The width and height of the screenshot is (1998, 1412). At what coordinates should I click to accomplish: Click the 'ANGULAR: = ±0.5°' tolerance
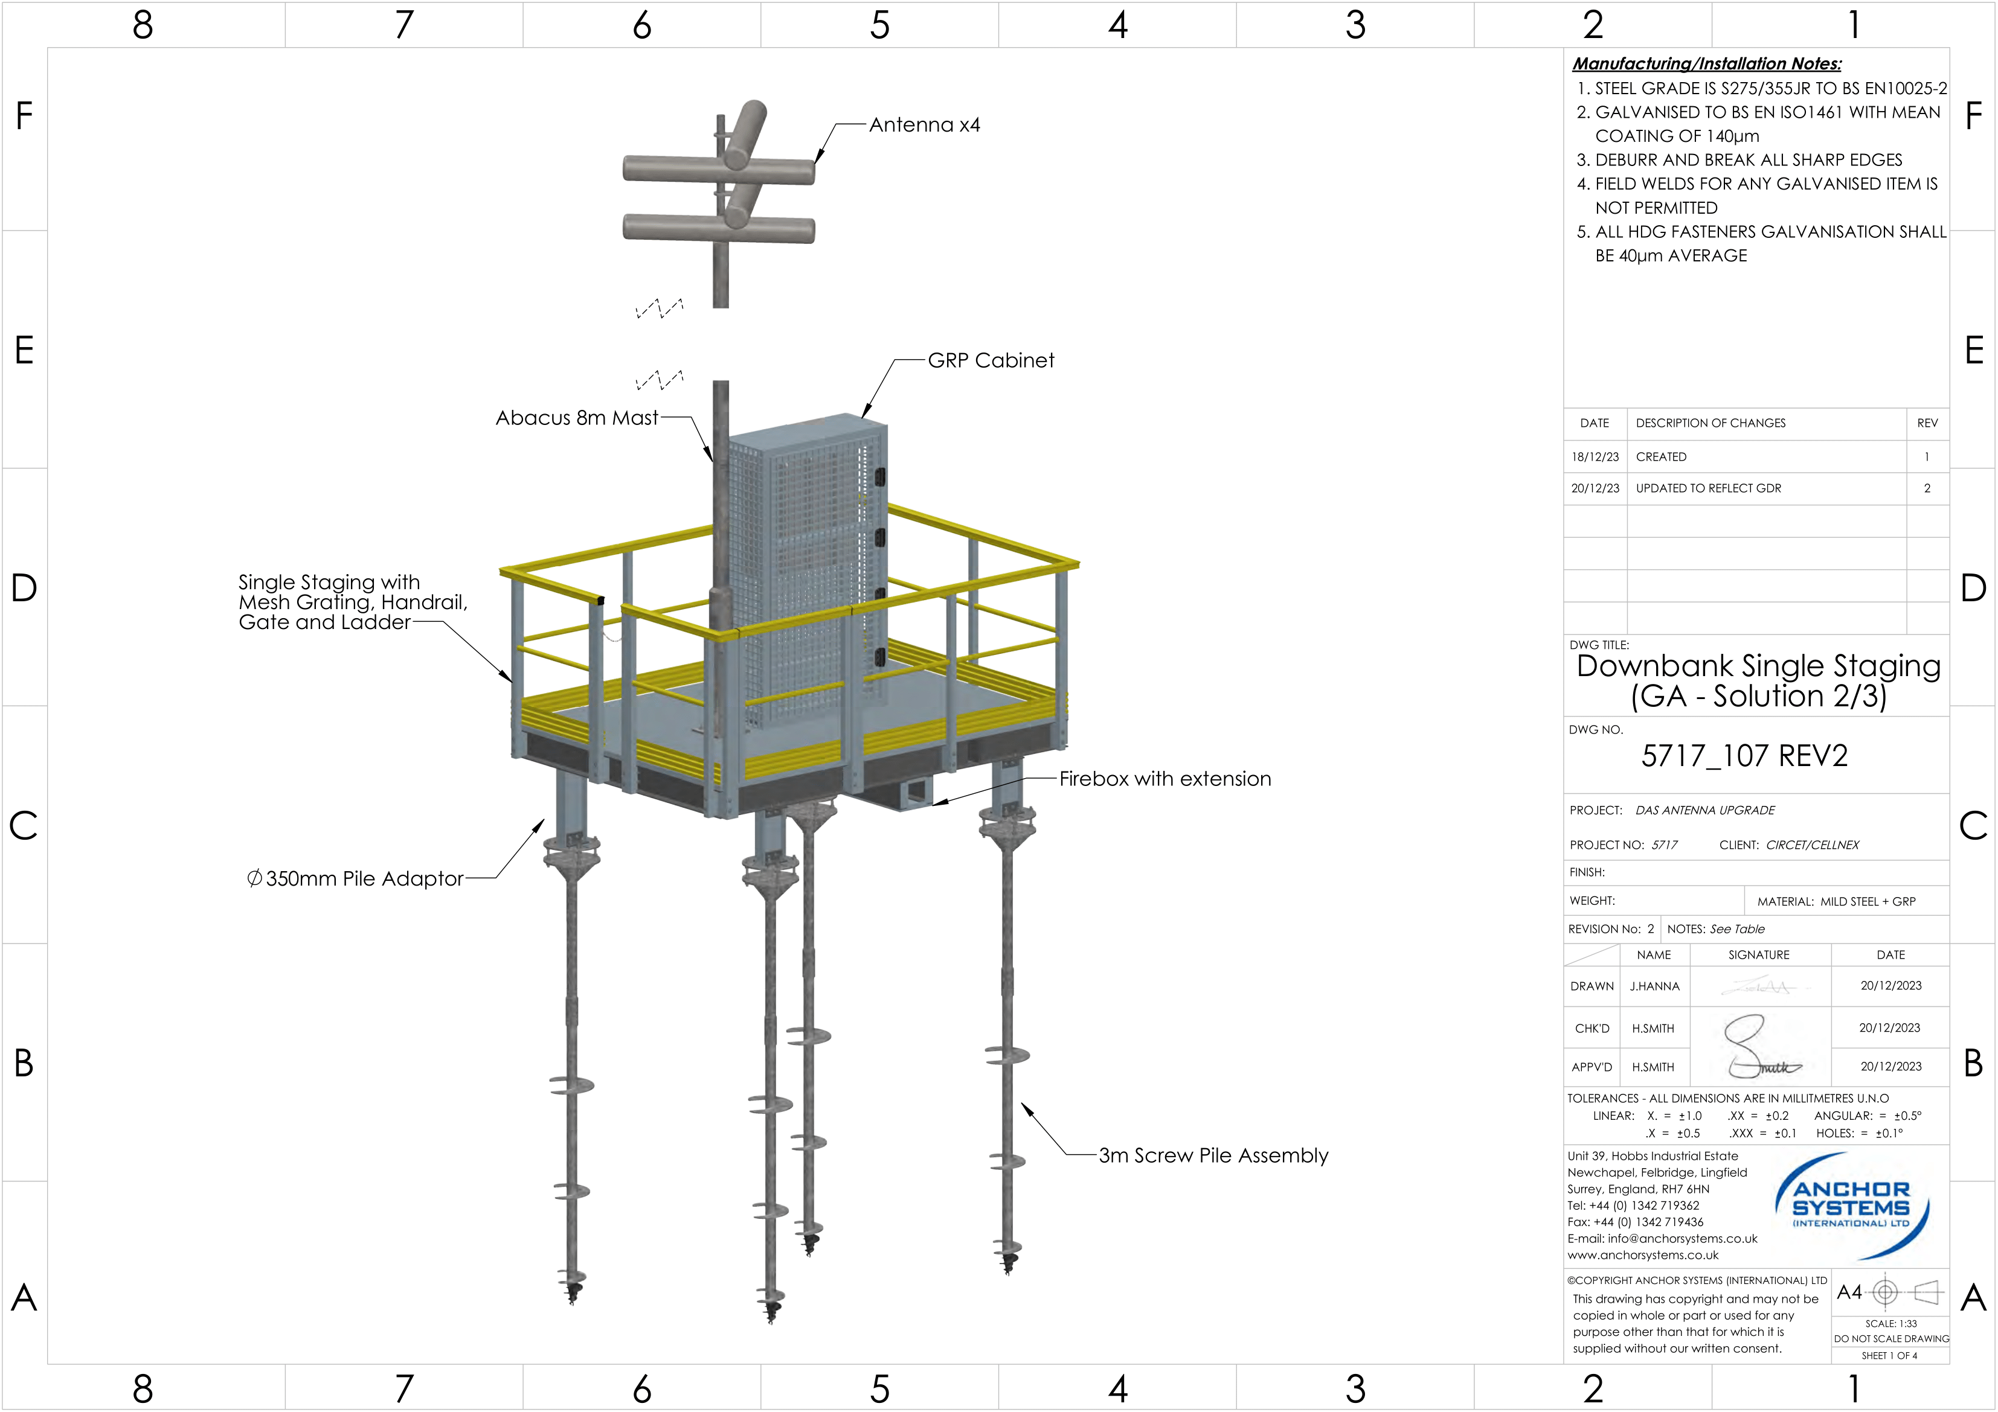pyautogui.click(x=1868, y=1116)
